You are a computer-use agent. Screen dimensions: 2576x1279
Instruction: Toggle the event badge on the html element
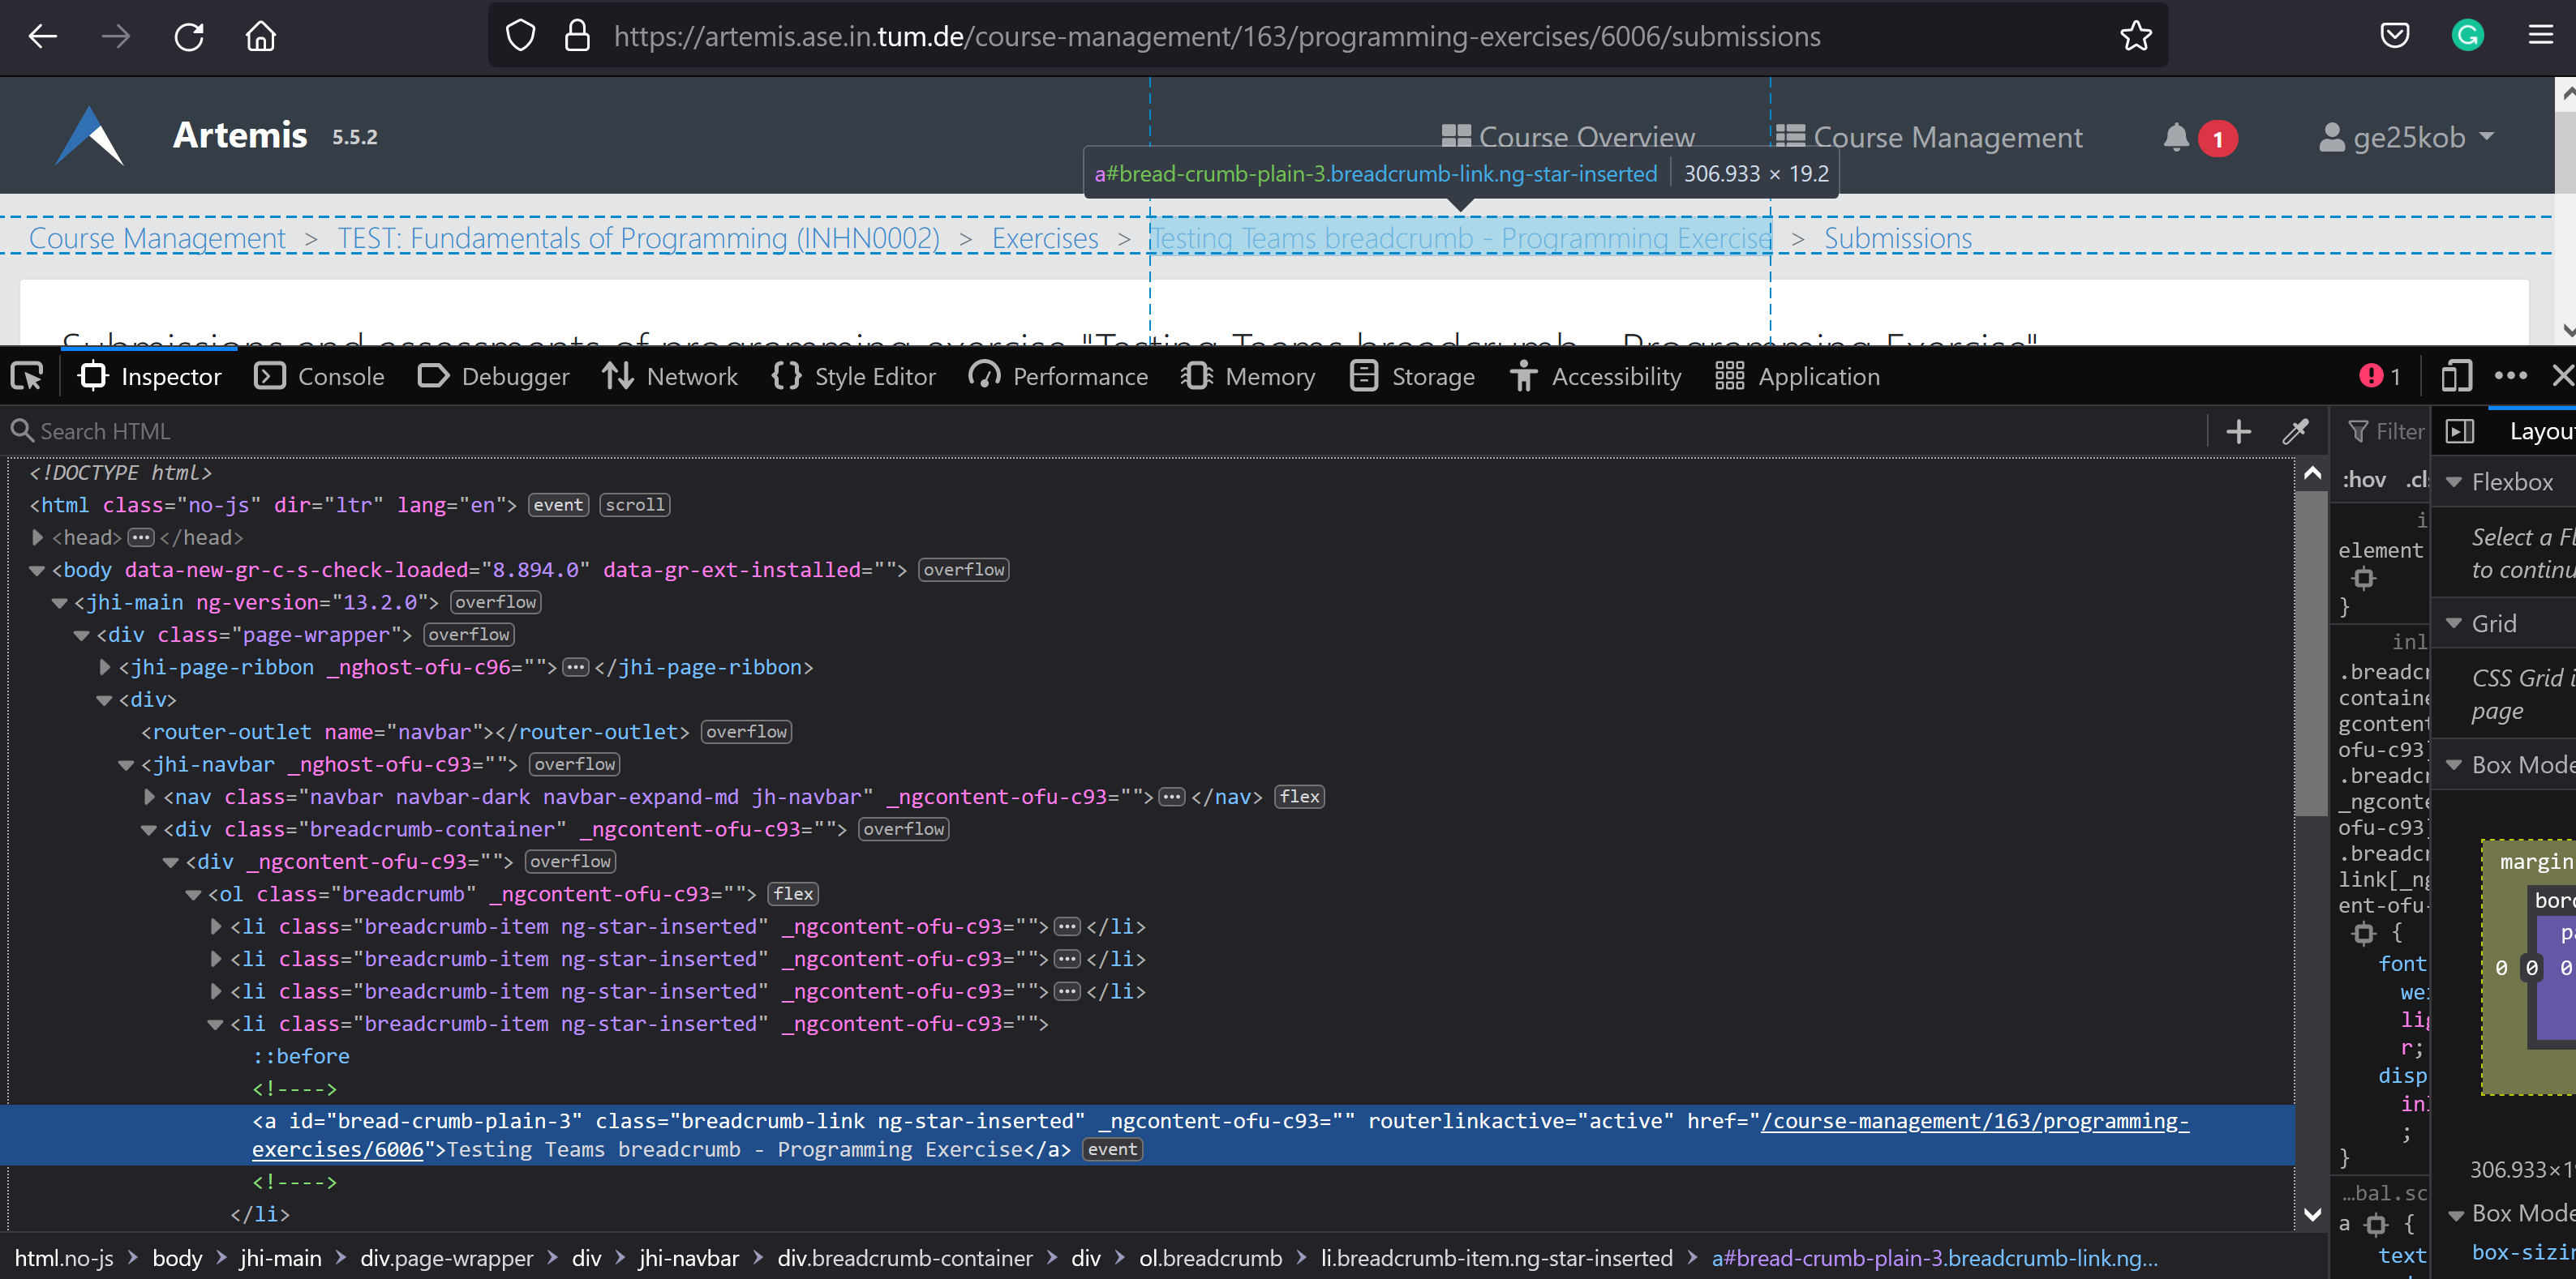click(x=557, y=505)
